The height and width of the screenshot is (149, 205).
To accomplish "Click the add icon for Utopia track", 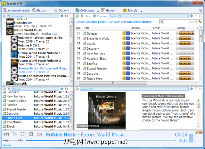I will 124,43.
